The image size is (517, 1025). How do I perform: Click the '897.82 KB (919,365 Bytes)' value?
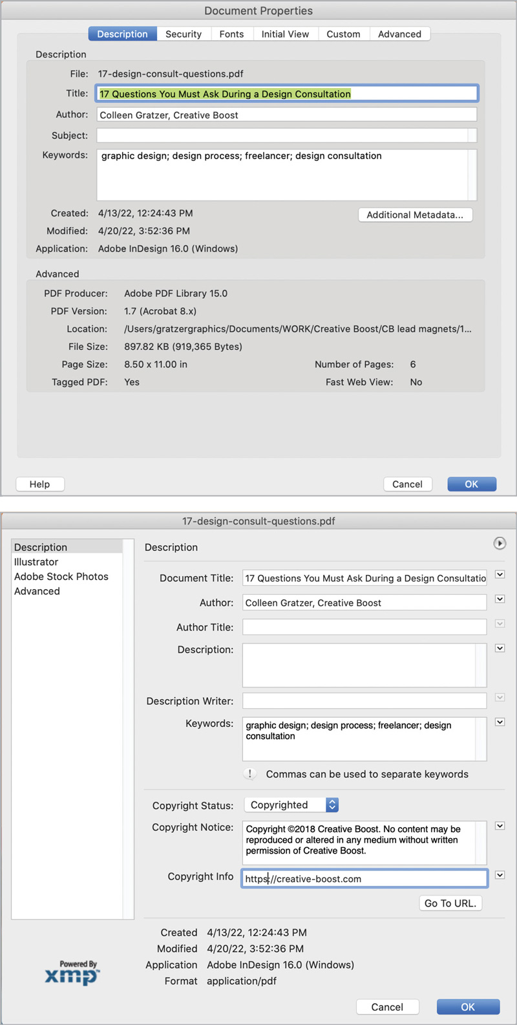(x=183, y=347)
